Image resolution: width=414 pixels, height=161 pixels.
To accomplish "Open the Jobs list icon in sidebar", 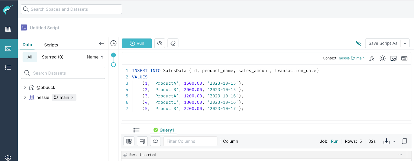I will point(8,68).
